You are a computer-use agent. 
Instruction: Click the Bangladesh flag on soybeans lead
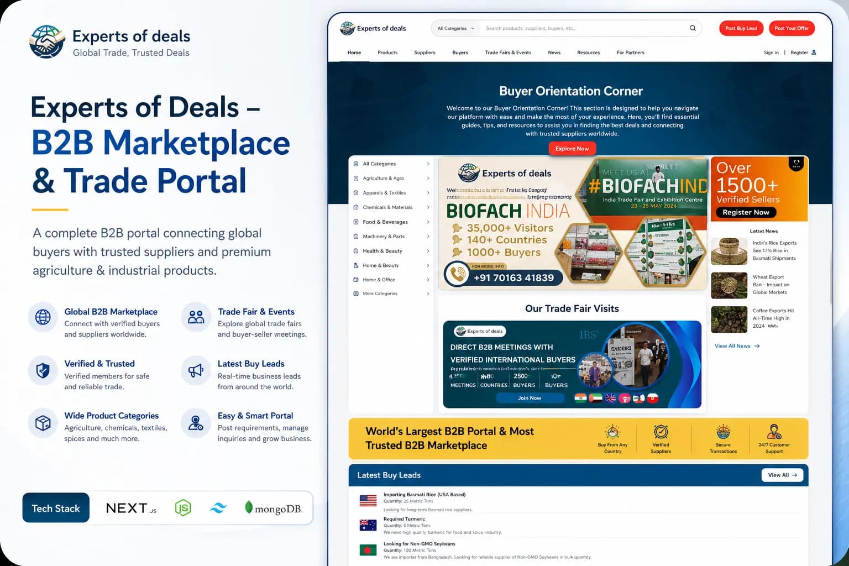pos(368,550)
